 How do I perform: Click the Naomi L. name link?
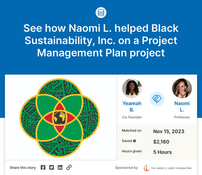tap(182, 107)
